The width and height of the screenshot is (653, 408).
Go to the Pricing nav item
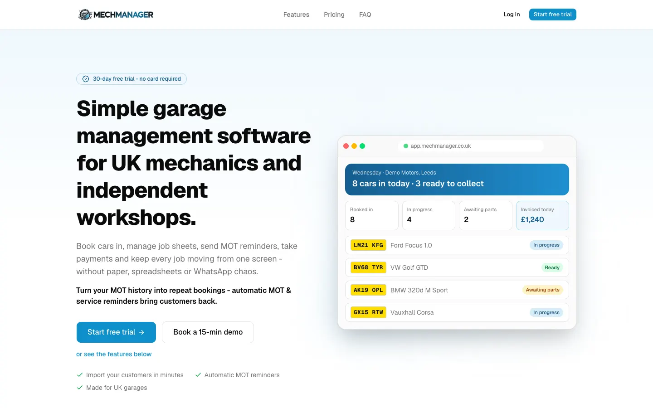[334, 15]
